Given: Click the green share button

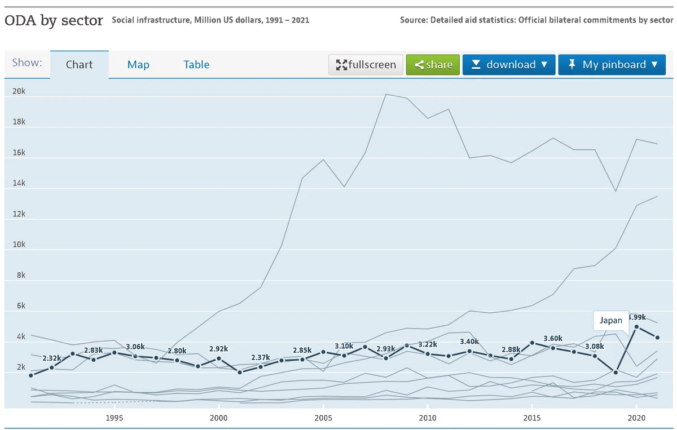Looking at the screenshot, I should point(433,65).
